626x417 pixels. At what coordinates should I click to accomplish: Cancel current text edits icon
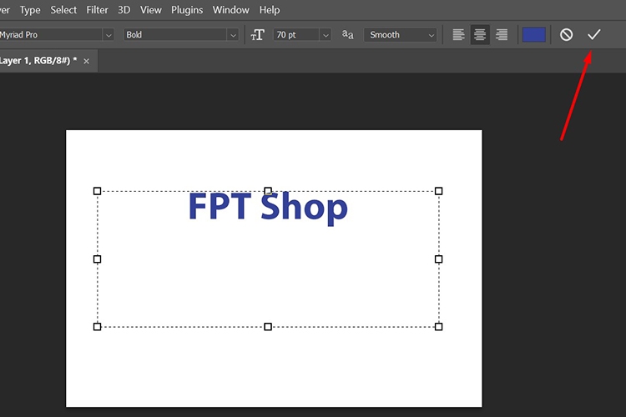click(566, 35)
